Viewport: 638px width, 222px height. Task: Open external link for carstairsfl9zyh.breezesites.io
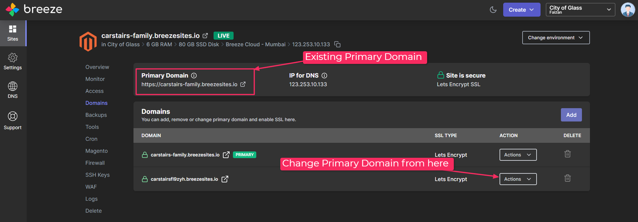[225, 179]
